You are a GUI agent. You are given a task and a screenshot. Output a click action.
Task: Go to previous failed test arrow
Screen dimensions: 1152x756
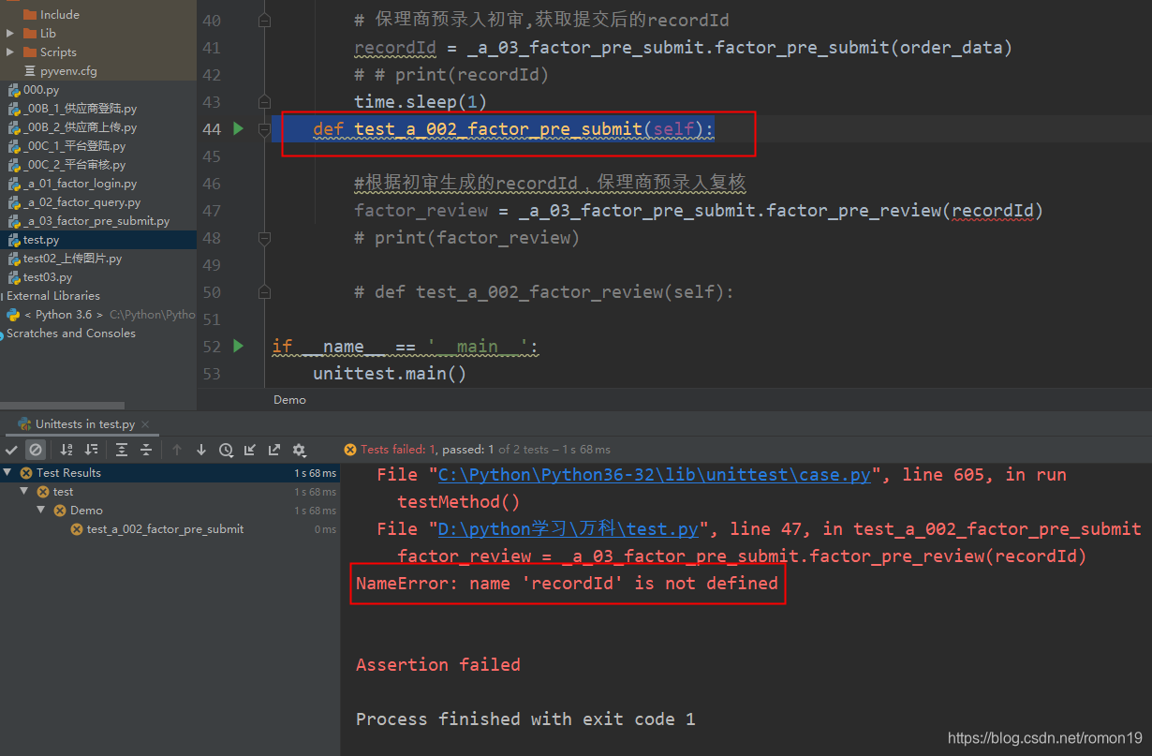(x=177, y=450)
